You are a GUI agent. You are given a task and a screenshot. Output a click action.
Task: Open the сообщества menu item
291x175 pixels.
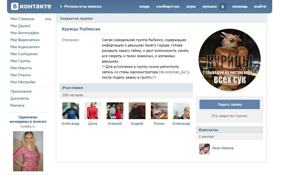tap(168, 6)
